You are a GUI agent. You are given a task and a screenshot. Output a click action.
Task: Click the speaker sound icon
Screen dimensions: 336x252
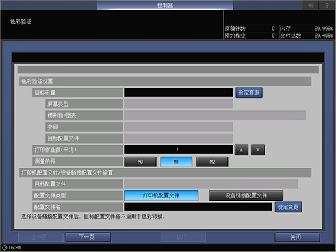[310, 5]
